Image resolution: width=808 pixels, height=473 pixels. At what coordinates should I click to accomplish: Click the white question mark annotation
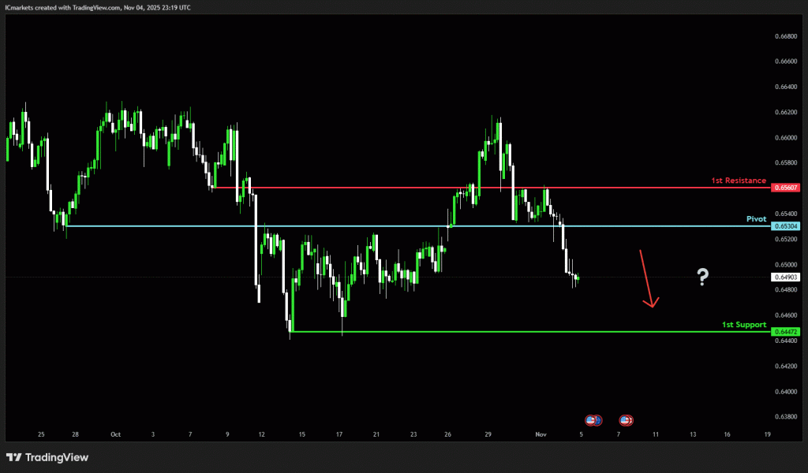pyautogui.click(x=702, y=276)
